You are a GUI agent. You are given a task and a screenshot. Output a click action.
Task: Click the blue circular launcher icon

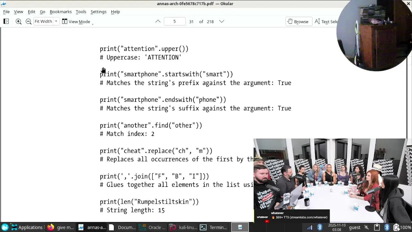[5, 227]
